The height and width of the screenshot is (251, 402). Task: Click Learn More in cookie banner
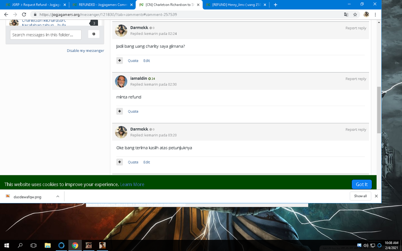(132, 184)
